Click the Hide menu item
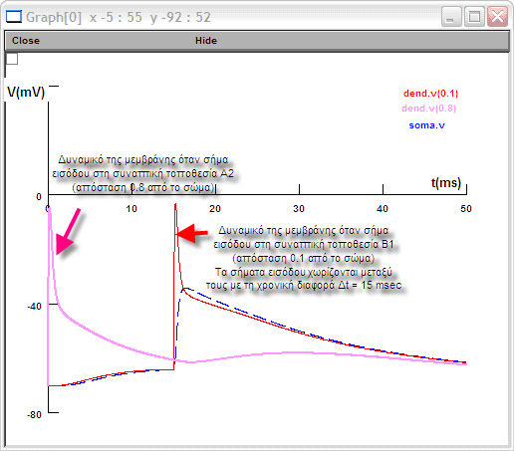Viewport: 514px width, 451px height. tap(206, 41)
